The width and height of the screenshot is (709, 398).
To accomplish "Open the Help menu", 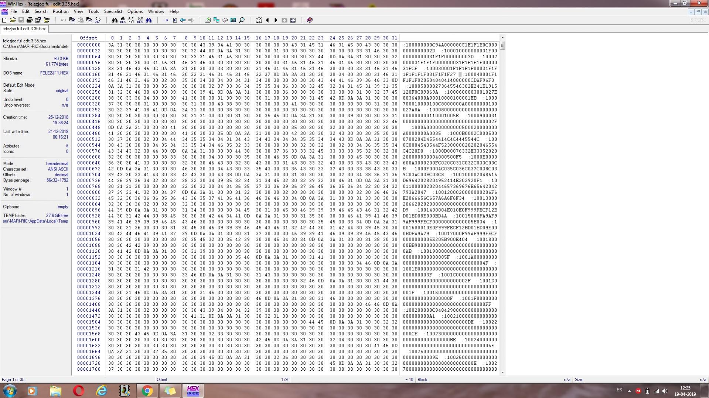I will (174, 11).
